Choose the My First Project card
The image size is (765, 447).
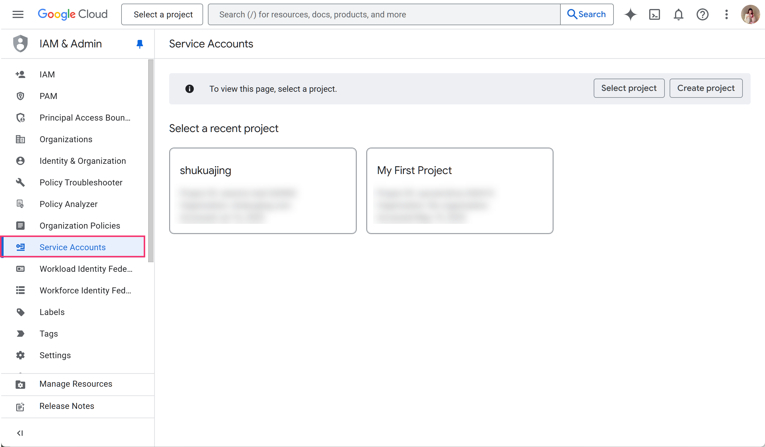[x=460, y=191]
